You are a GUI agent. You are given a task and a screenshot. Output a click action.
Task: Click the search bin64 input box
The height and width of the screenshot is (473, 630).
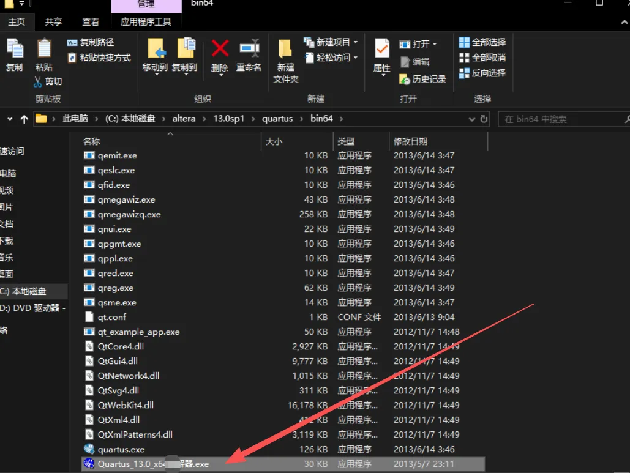pos(563,119)
